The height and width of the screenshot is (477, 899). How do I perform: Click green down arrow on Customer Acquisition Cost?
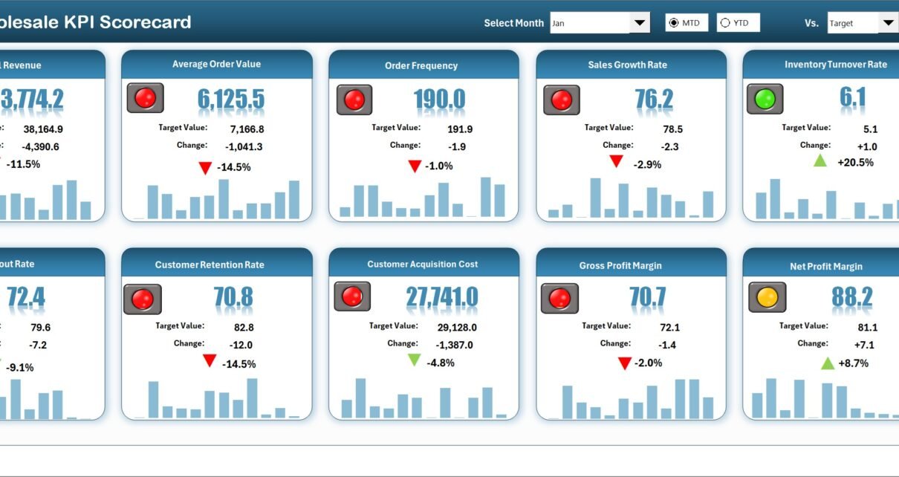click(414, 360)
